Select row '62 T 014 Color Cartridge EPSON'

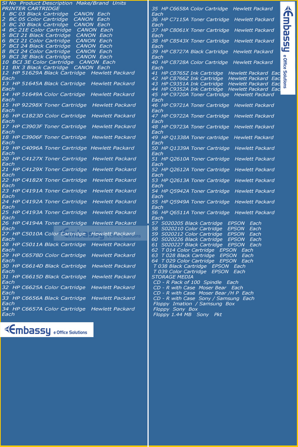point(203,250)
